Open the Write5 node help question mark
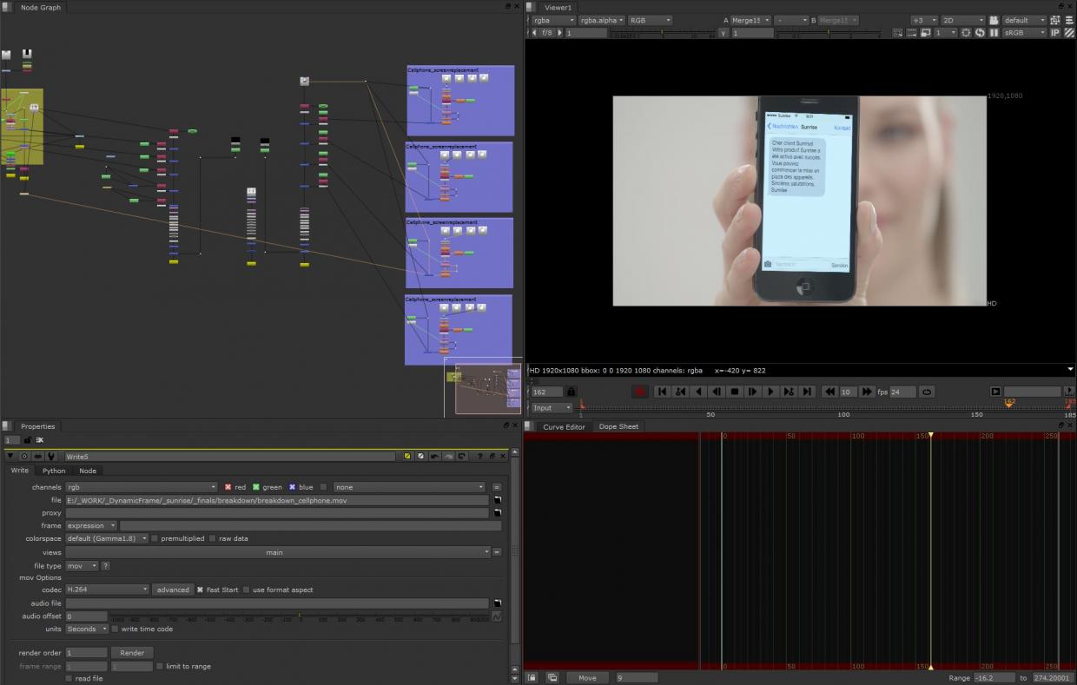Image resolution: width=1077 pixels, height=685 pixels. pyautogui.click(x=479, y=457)
